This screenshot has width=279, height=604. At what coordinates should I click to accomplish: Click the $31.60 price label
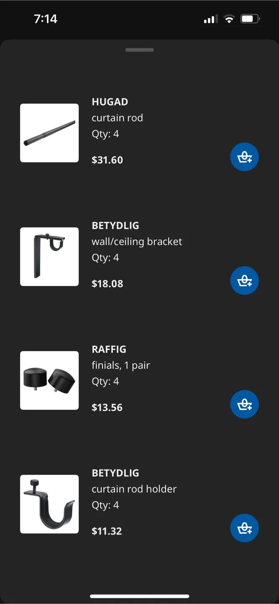coord(107,160)
